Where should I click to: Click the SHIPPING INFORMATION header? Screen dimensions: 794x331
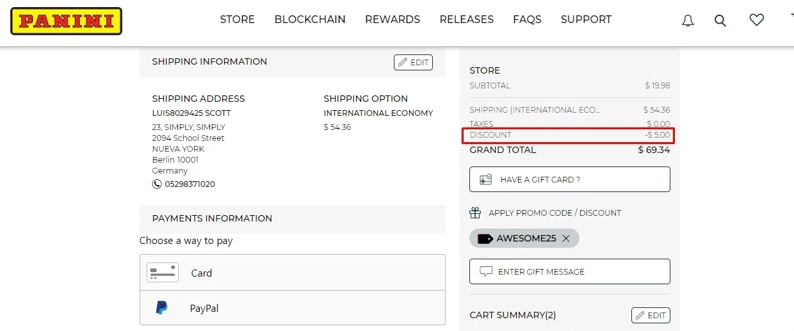point(209,61)
